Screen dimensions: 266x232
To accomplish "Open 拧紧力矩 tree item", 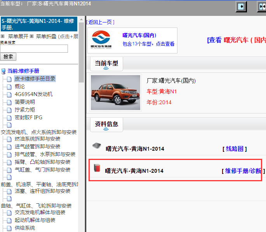I will 25,110.
